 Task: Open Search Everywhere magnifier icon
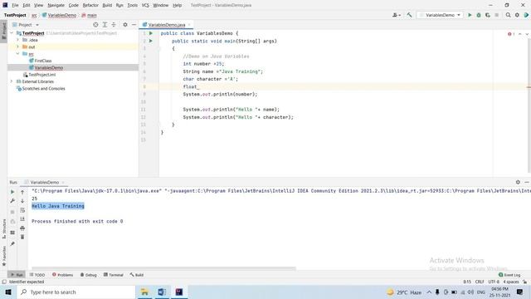tap(508, 15)
